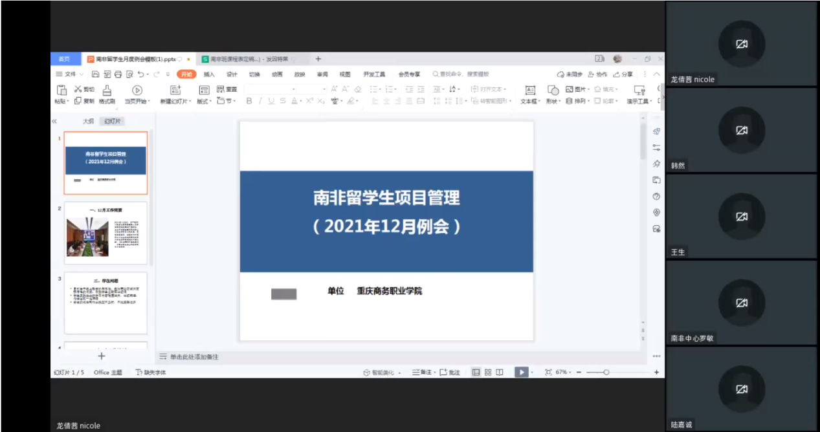Screen dimensions: 820x432
Task: Switch to the 大纲 outline tab
Action: [88, 121]
